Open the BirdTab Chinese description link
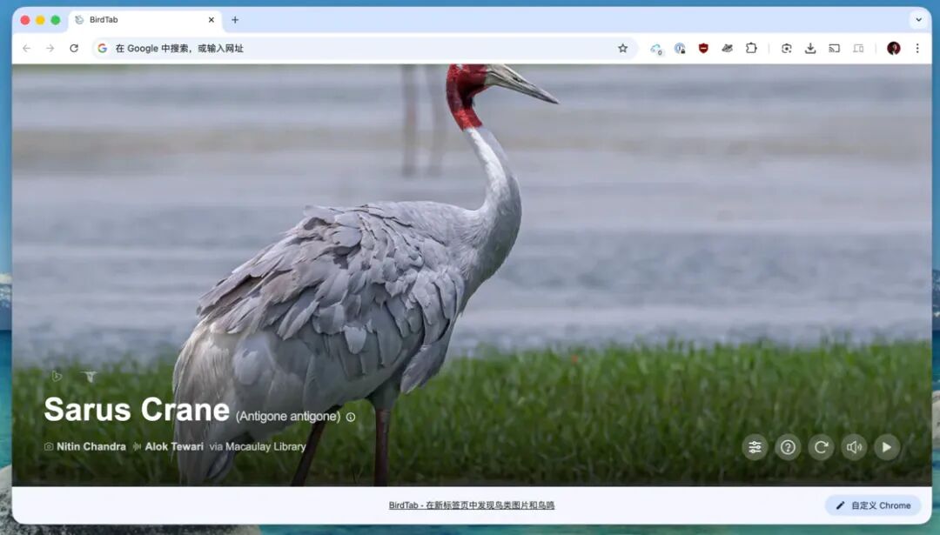This screenshot has height=535, width=940. coord(471,505)
